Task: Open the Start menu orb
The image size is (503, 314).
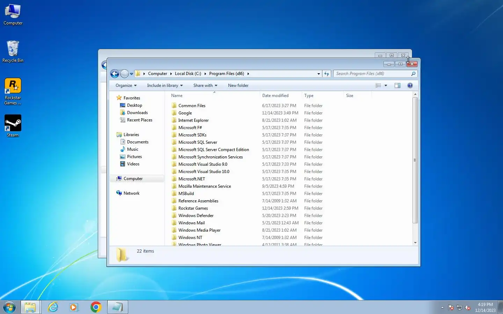Action: click(x=9, y=307)
